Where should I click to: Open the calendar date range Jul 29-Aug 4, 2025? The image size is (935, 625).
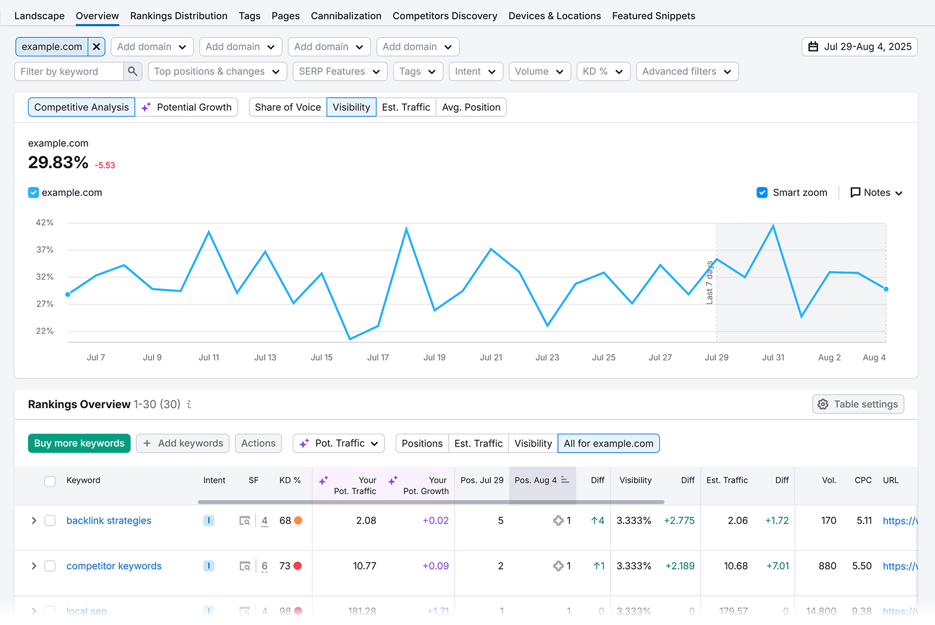pyautogui.click(x=860, y=47)
